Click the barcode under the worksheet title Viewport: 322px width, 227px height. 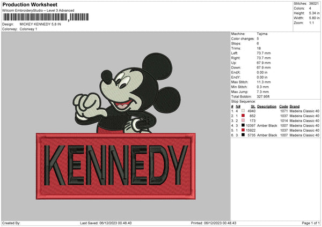[46, 17]
